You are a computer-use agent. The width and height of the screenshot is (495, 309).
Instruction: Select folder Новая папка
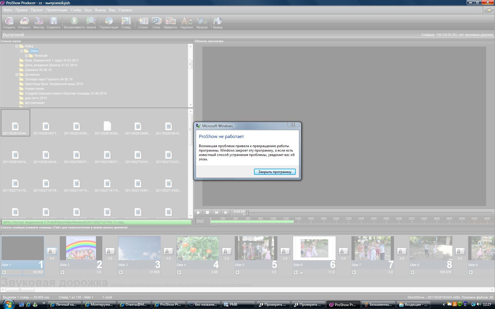point(34,89)
